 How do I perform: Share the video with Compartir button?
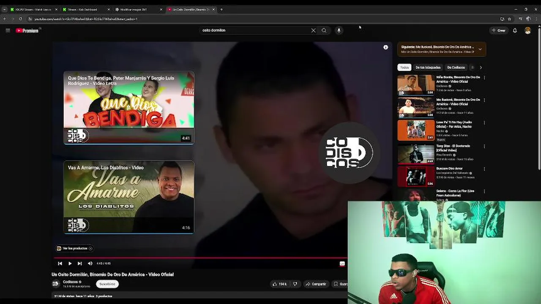pyautogui.click(x=316, y=284)
